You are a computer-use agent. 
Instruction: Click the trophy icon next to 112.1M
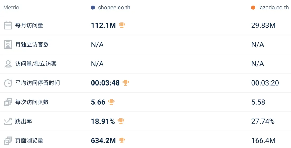click(122, 25)
